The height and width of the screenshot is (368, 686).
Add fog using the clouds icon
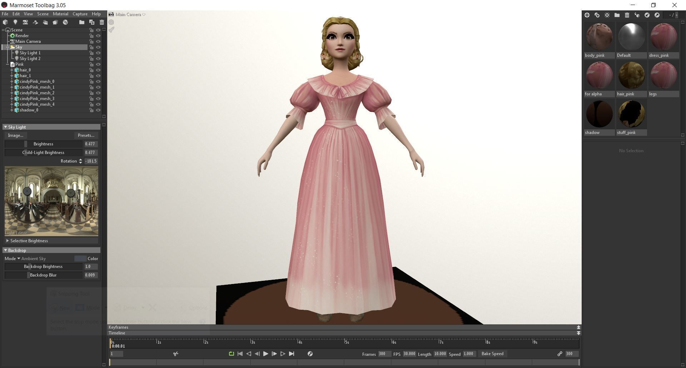[x=45, y=22]
